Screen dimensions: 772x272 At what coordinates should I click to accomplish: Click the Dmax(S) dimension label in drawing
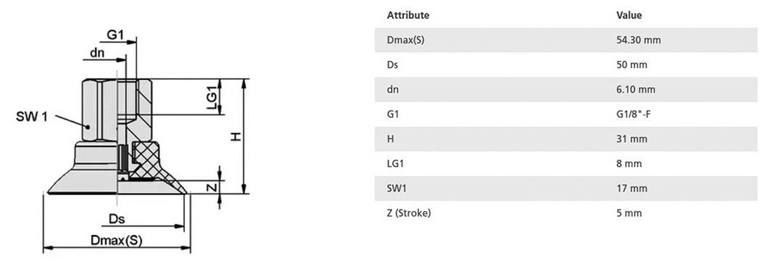[x=116, y=240]
